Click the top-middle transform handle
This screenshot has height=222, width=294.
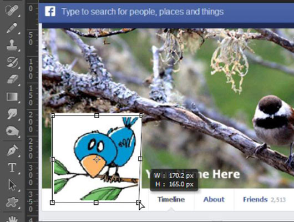97,115
